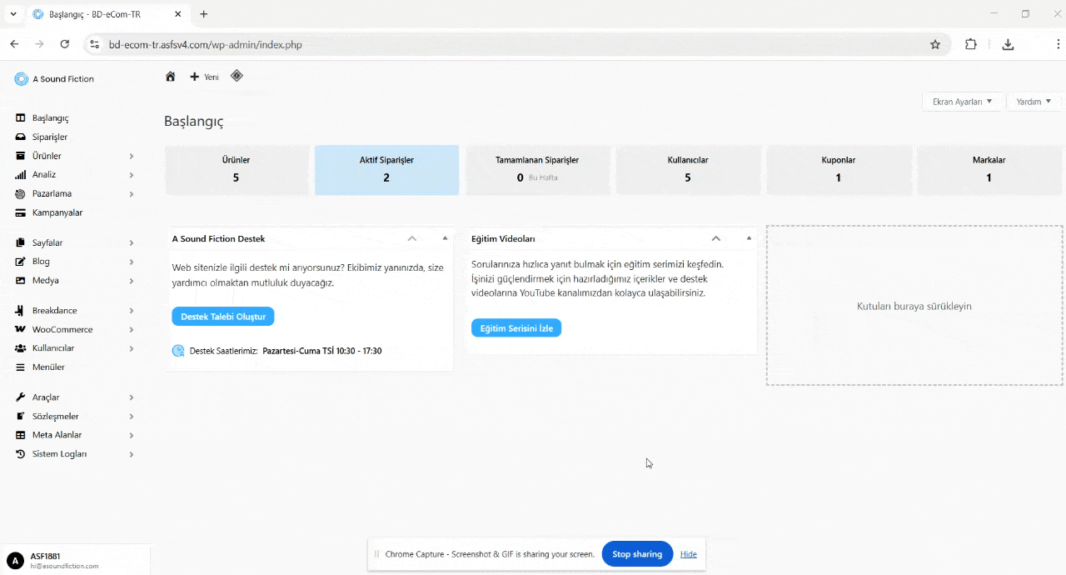Viewport: 1066px width, 575px height.
Task: Expand the Ürünler submenu arrow
Action: (x=132, y=156)
